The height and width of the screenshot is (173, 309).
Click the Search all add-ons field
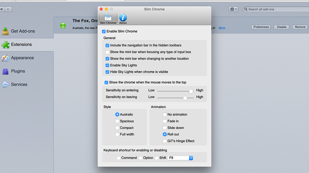coord(276,9)
